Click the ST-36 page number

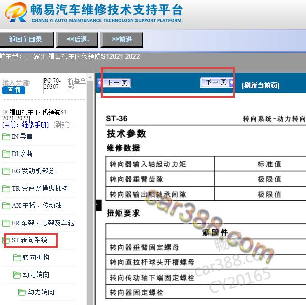coord(117,118)
